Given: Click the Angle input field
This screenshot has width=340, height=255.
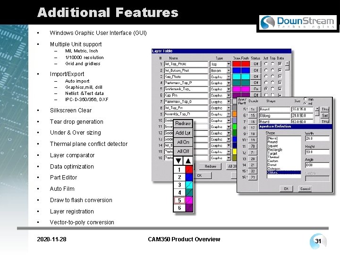Looking at the screenshot, I should 317,165.
